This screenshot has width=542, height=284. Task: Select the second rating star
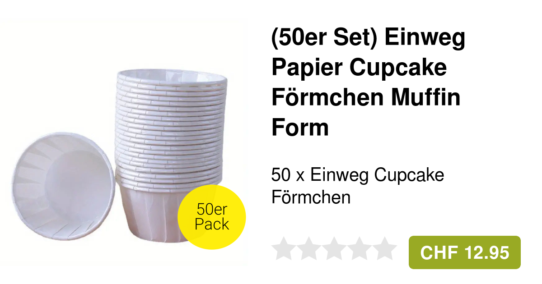309,248
